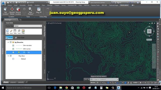161x90 pixels.
Task: Uncheck the highlighted point layer checkbox
Action: 13,52
